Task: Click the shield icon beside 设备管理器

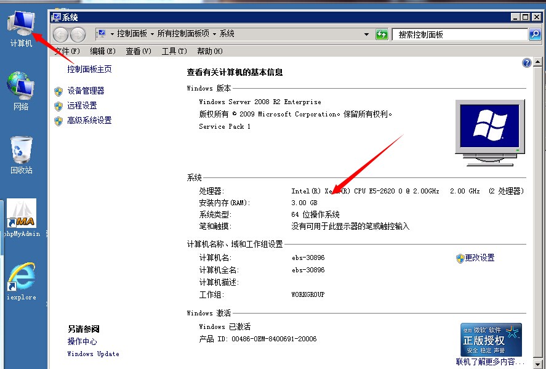Action: point(58,91)
